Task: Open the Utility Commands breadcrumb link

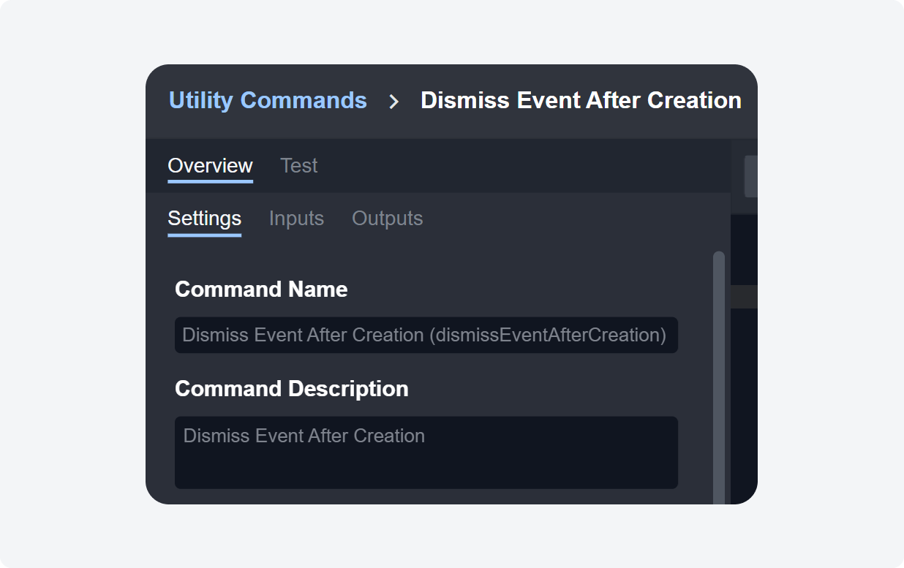Action: coord(268,100)
